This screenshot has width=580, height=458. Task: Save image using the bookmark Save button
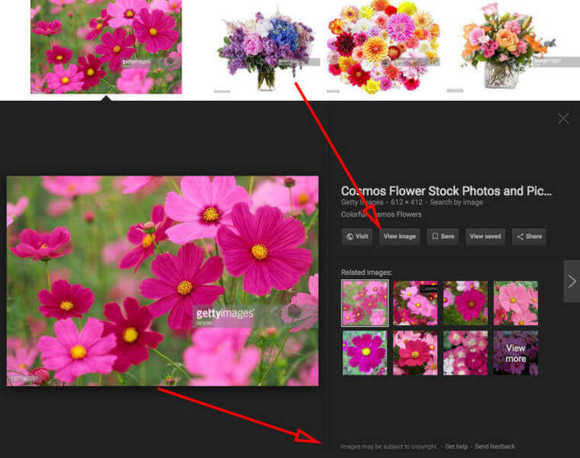point(442,236)
